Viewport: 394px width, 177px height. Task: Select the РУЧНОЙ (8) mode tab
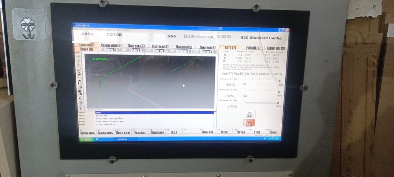(x=253, y=48)
